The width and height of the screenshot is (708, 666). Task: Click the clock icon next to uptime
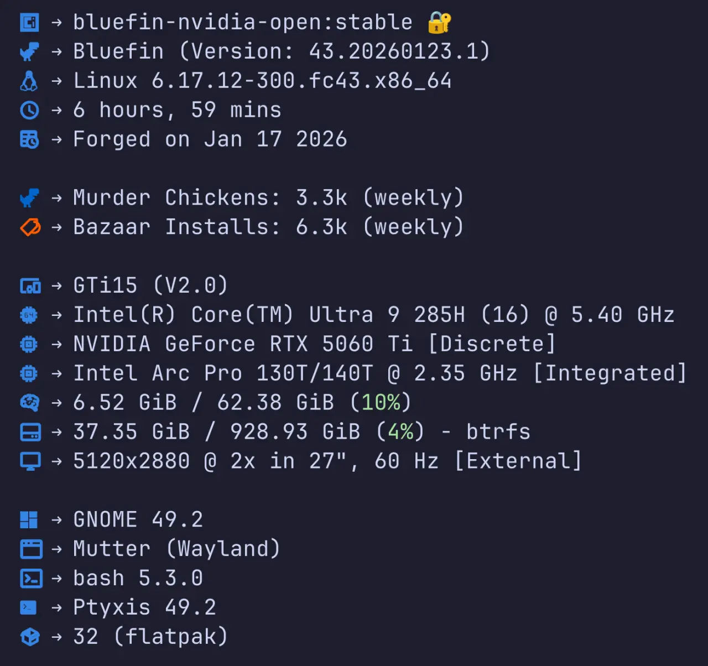(x=29, y=110)
